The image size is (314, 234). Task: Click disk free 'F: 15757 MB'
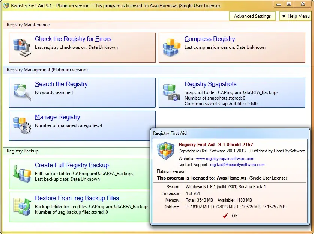point(274,207)
